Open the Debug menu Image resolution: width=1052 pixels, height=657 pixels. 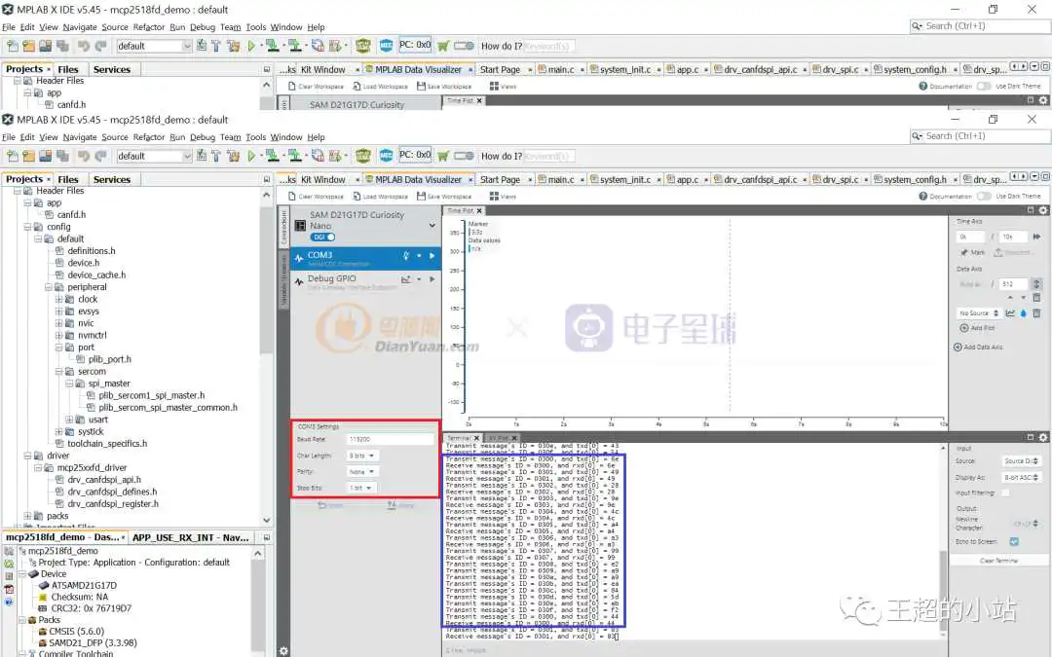(x=203, y=137)
